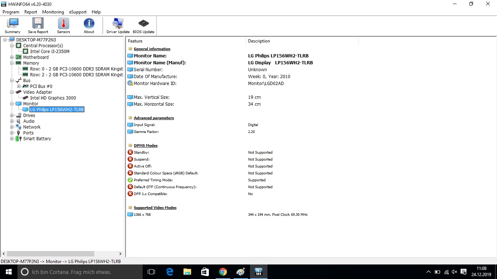Select the Audio tree node
This screenshot has height=279, width=497.
point(29,121)
